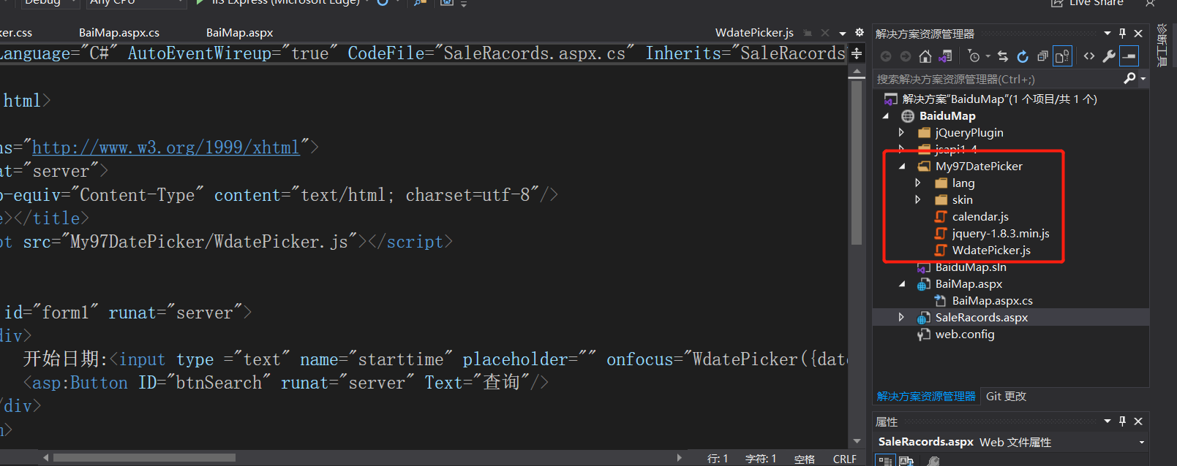Expand the lang folder
This screenshot has width=1177, height=466.
pos(918,183)
